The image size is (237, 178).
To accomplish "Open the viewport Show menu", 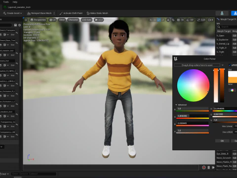I will pos(62,20).
